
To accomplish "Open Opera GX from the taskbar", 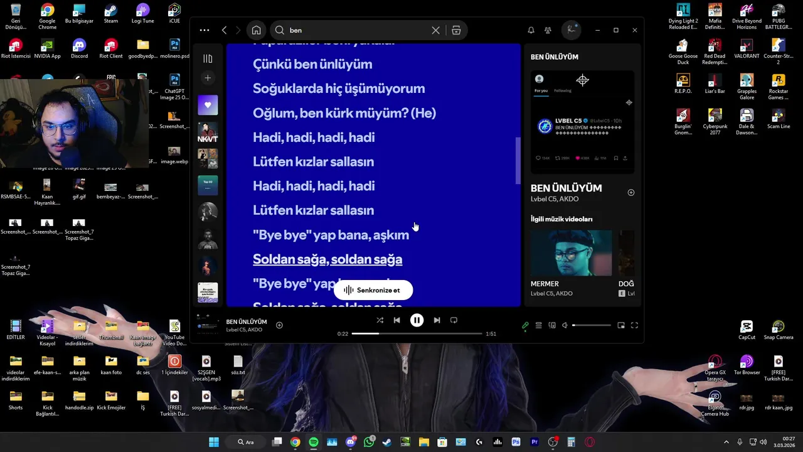I will click(x=590, y=442).
